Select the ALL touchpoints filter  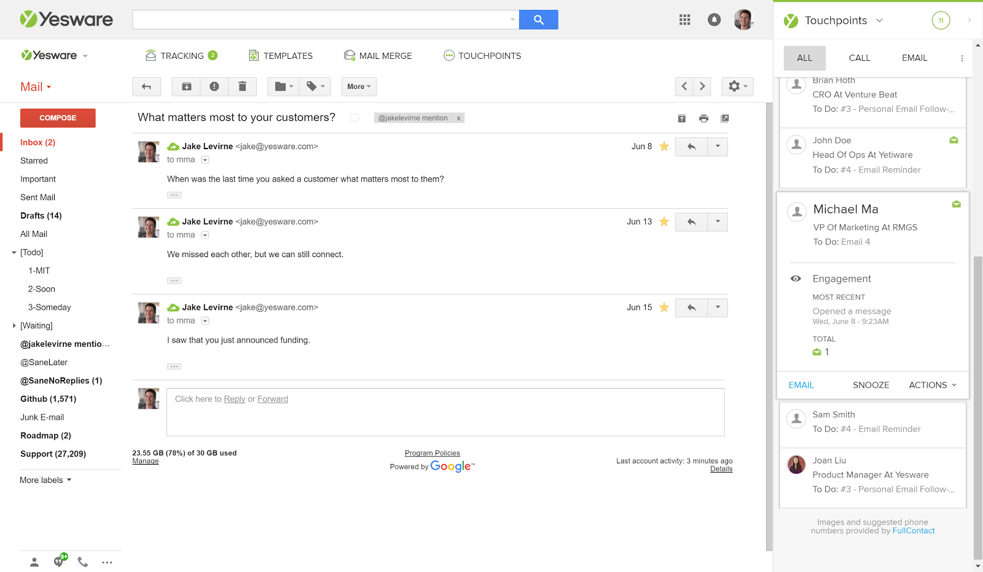[805, 58]
